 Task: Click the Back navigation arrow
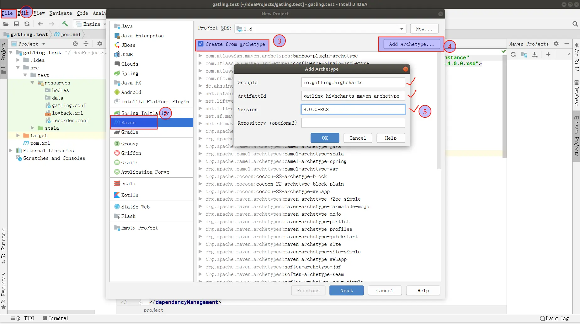tap(40, 24)
